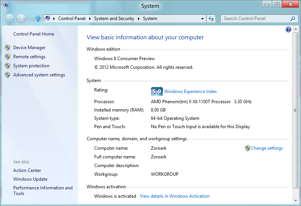Open Advanced system settings link

39,75
